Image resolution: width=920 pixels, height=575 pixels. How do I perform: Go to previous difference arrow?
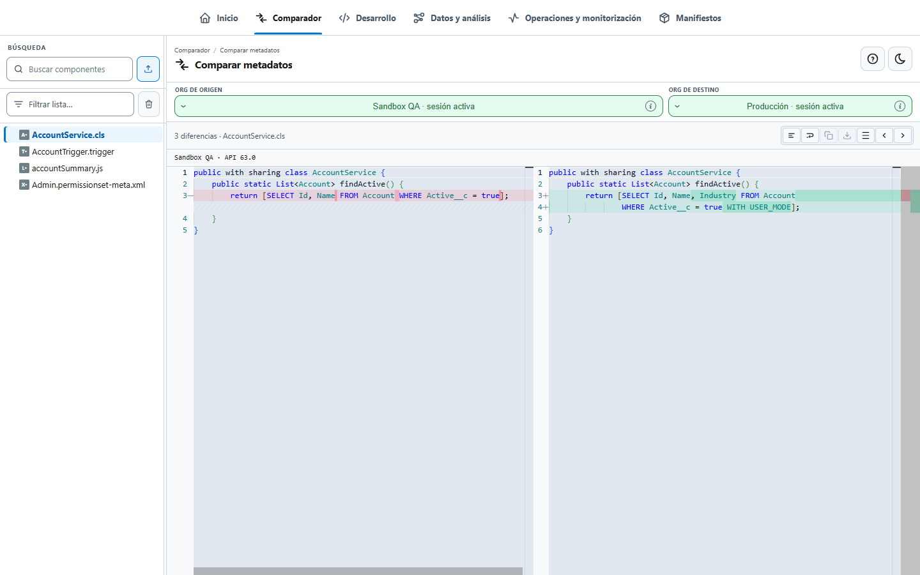click(884, 135)
